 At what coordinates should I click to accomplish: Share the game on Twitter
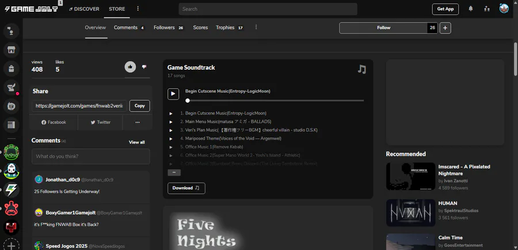click(x=100, y=122)
